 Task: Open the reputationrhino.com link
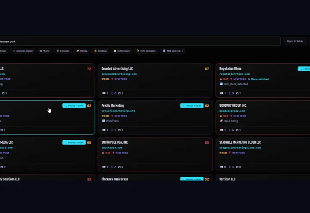[235, 74]
